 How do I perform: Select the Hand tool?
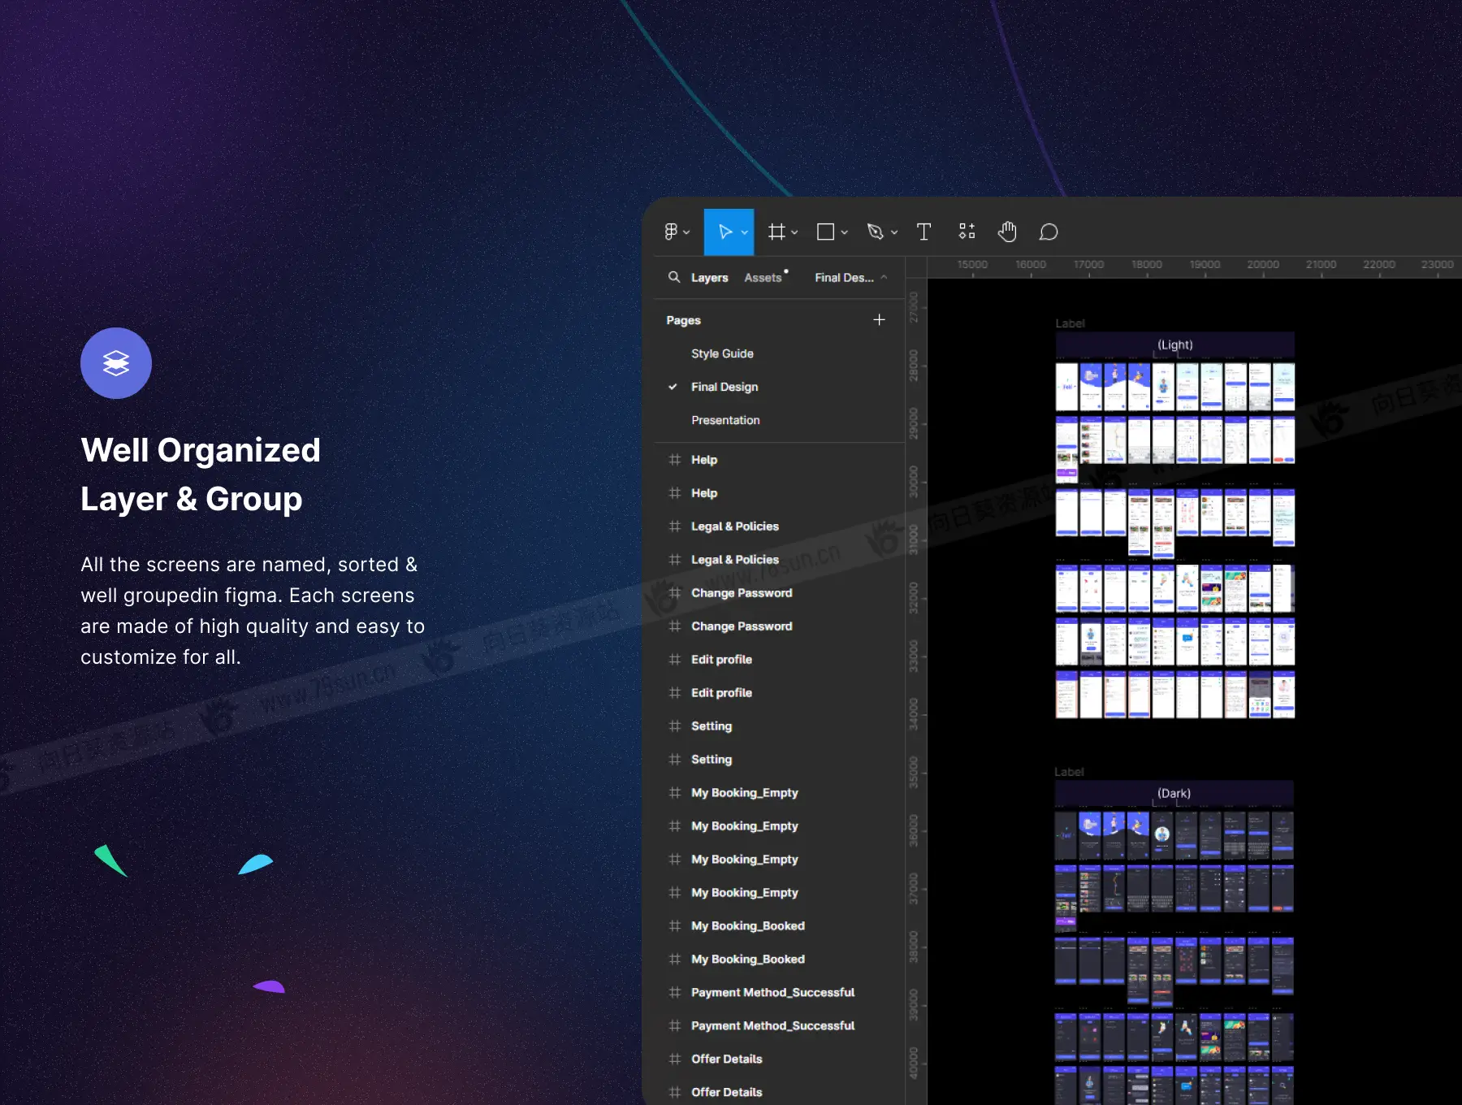[1007, 232]
